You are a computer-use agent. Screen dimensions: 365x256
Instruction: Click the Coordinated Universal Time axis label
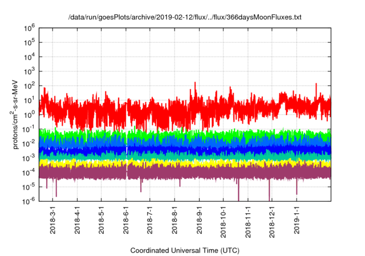point(185,250)
